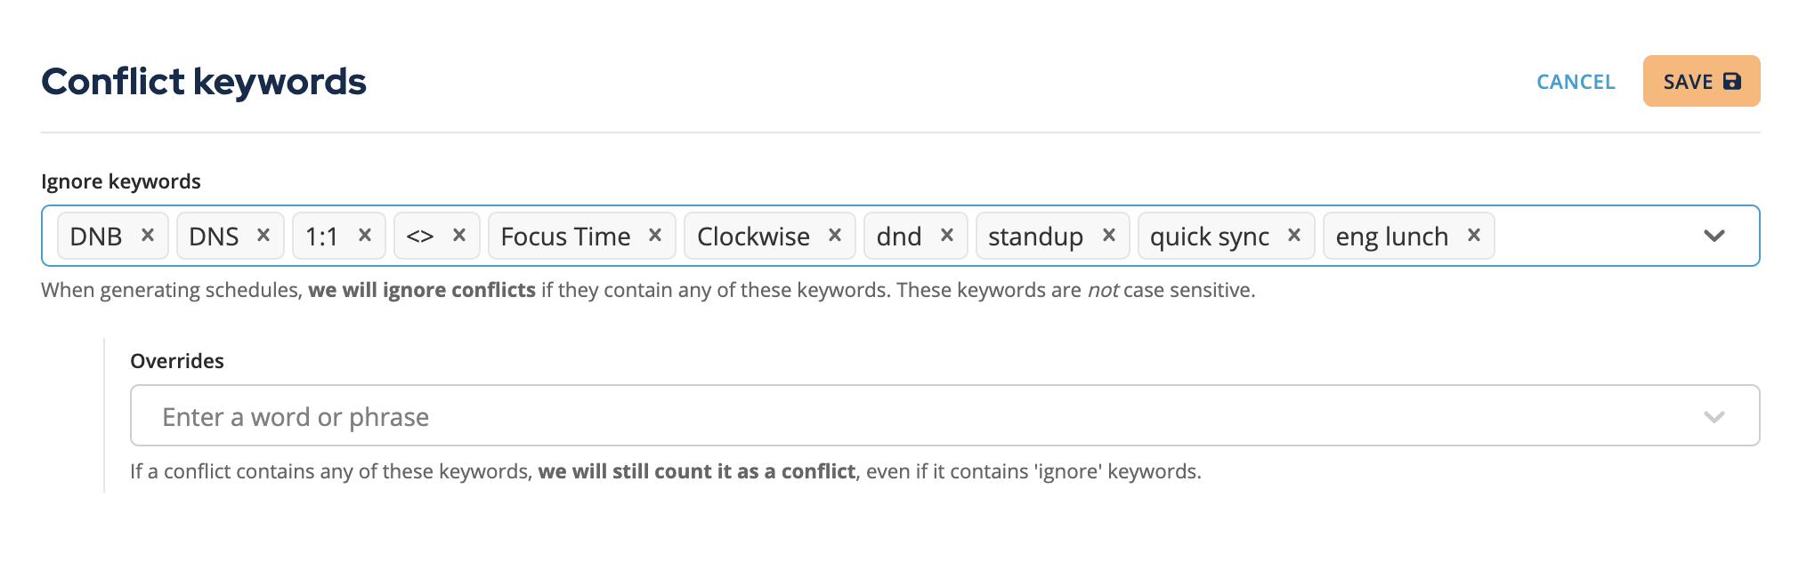The height and width of the screenshot is (578, 1807).
Task: Open the Overrides dropdown chevron
Action: [1714, 417]
